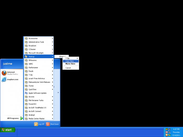The height and width of the screenshot is (137, 183).
Task: Click the green All Programs arrow
Action: pyautogui.click(x=22, y=118)
